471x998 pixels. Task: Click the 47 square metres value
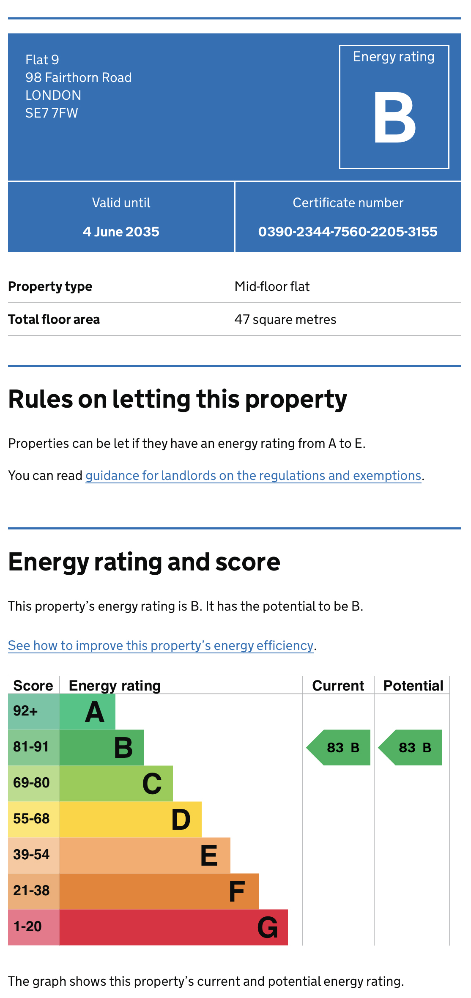tap(285, 320)
